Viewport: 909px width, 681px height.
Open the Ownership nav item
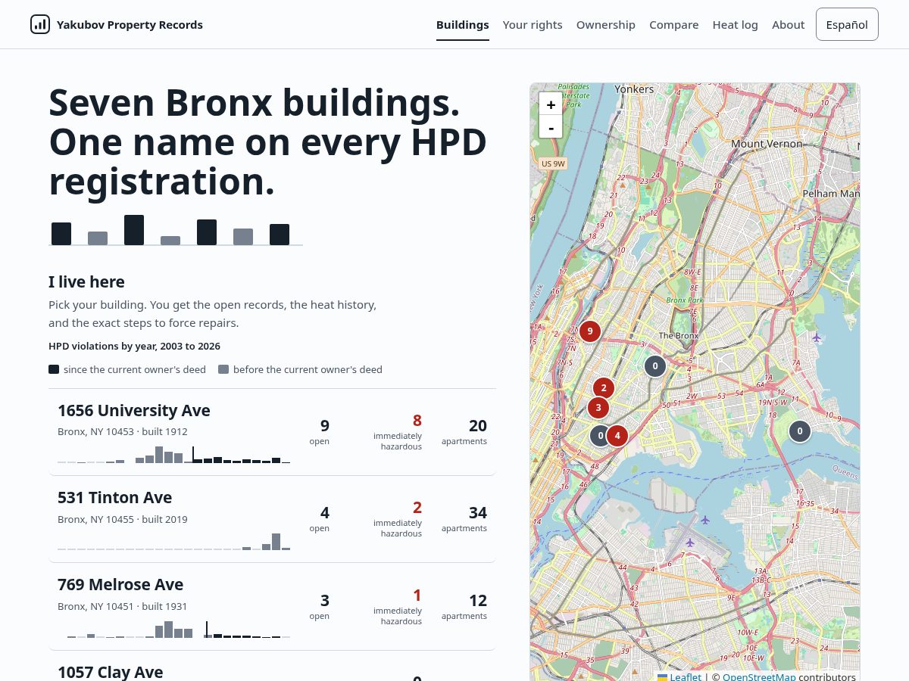pos(606,24)
